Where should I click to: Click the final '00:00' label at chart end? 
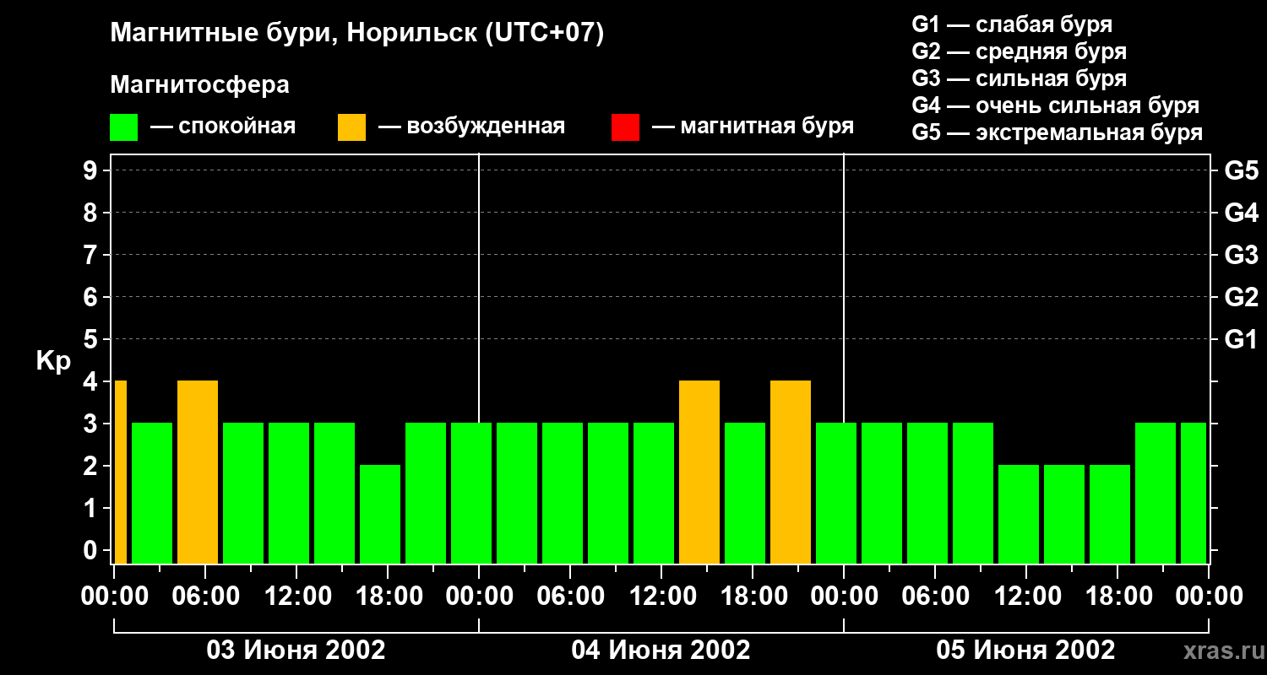point(1209,597)
